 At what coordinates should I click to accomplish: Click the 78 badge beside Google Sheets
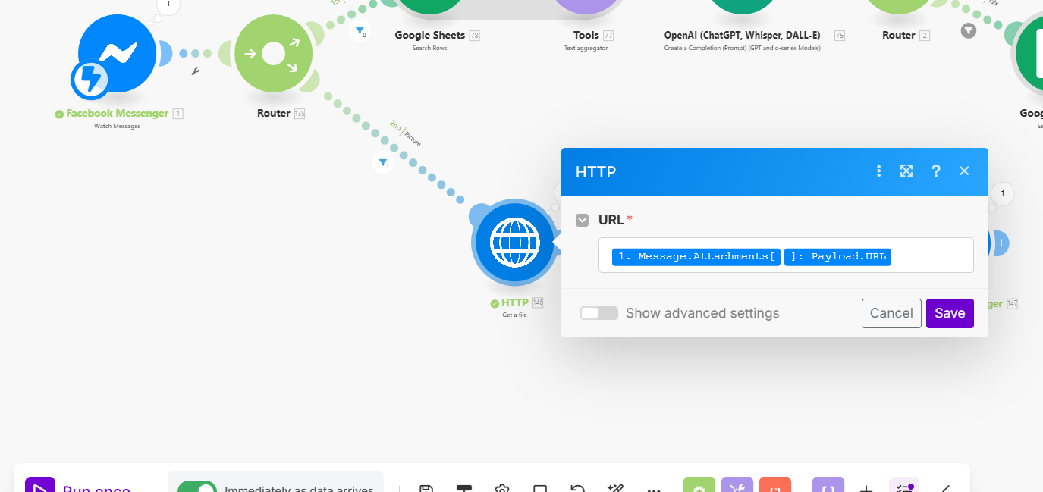(475, 36)
